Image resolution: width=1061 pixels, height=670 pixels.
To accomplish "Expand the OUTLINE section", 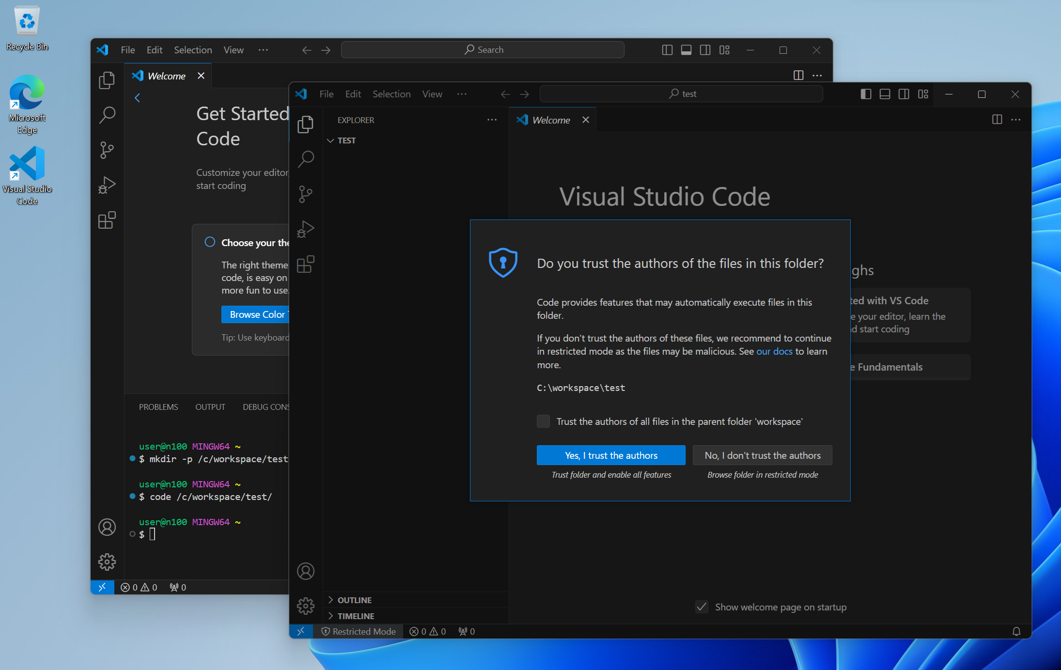I will [x=355, y=600].
